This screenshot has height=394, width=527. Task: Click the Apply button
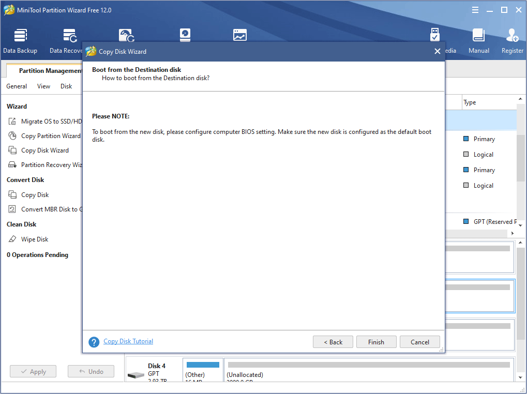pyautogui.click(x=33, y=371)
